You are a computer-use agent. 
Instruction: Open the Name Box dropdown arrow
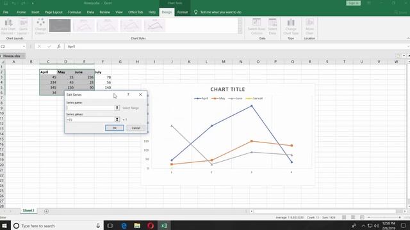coord(24,47)
